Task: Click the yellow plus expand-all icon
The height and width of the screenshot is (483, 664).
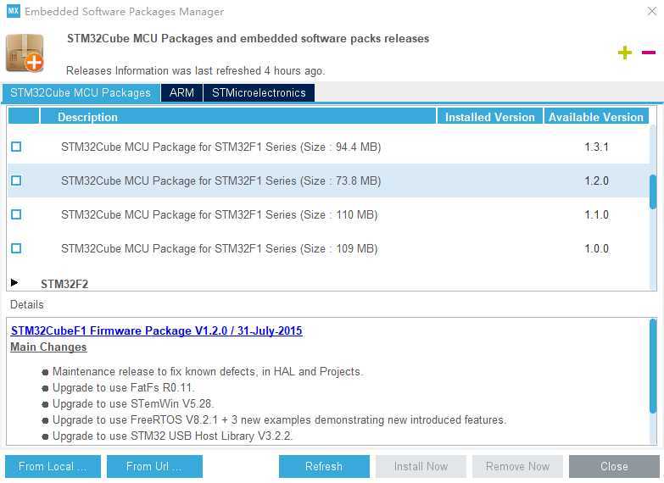Action: click(625, 53)
